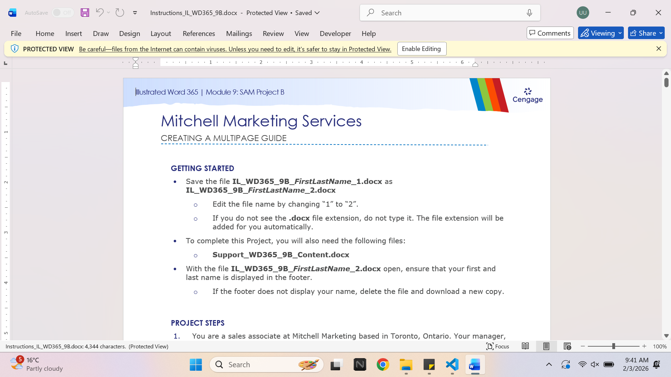This screenshot has height=377, width=671.
Task: Switch to the Insert tab
Action: point(73,34)
